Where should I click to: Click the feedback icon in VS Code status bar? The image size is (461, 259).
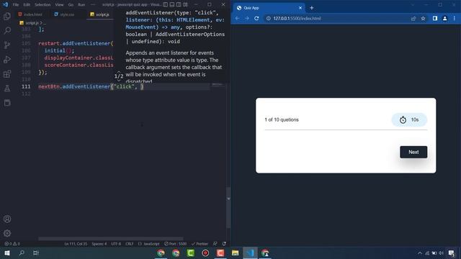pyautogui.click(x=215, y=244)
